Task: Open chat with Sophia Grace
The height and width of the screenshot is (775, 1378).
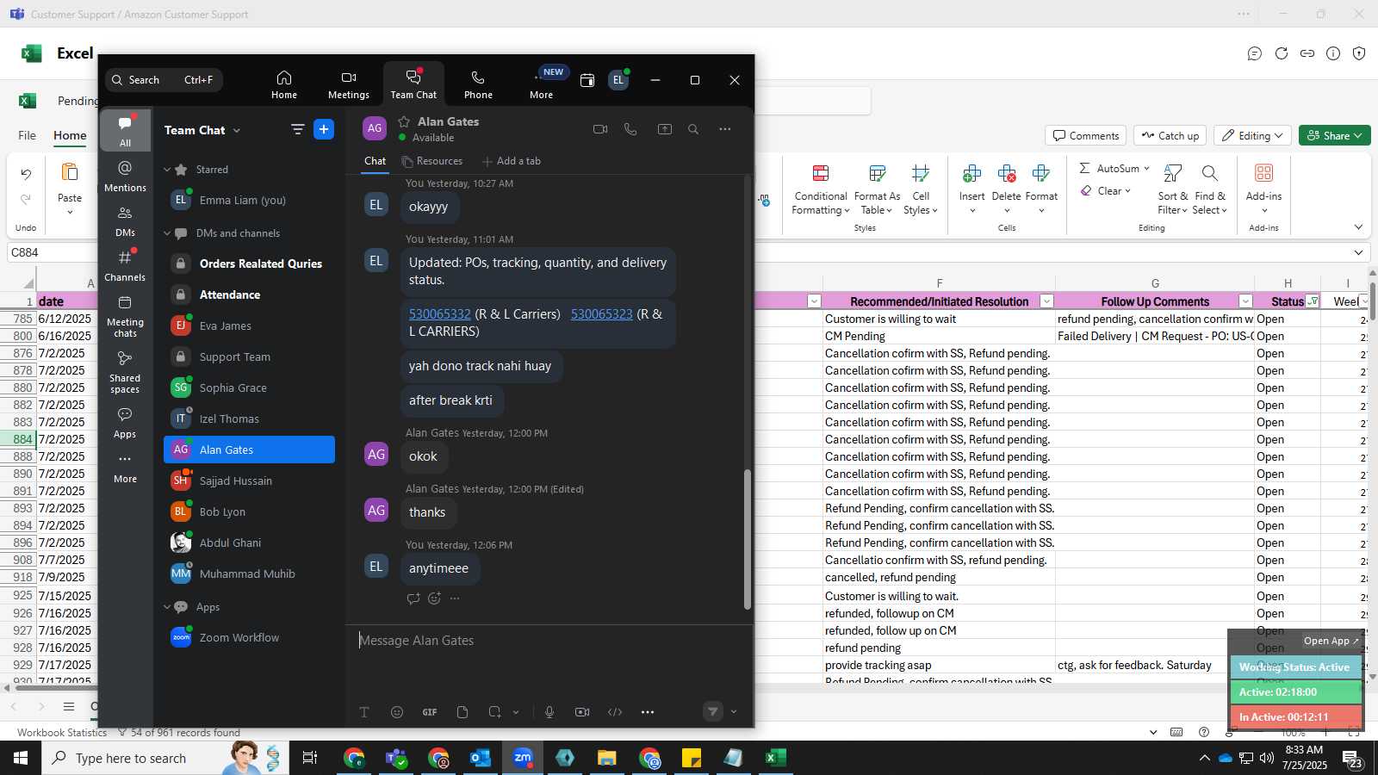Action: point(249,387)
